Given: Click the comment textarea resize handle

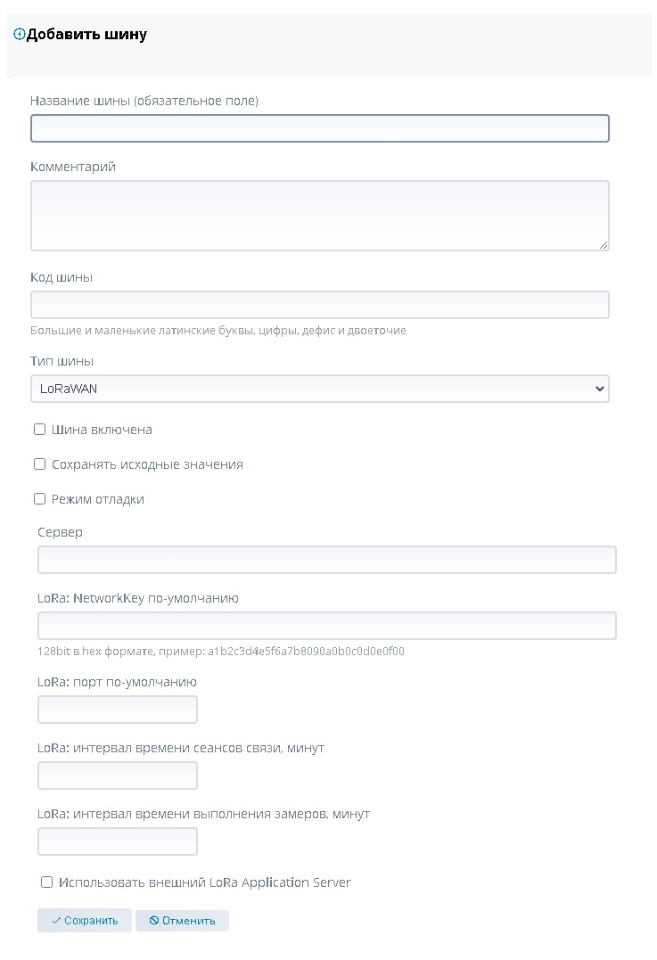Looking at the screenshot, I should click(x=604, y=244).
